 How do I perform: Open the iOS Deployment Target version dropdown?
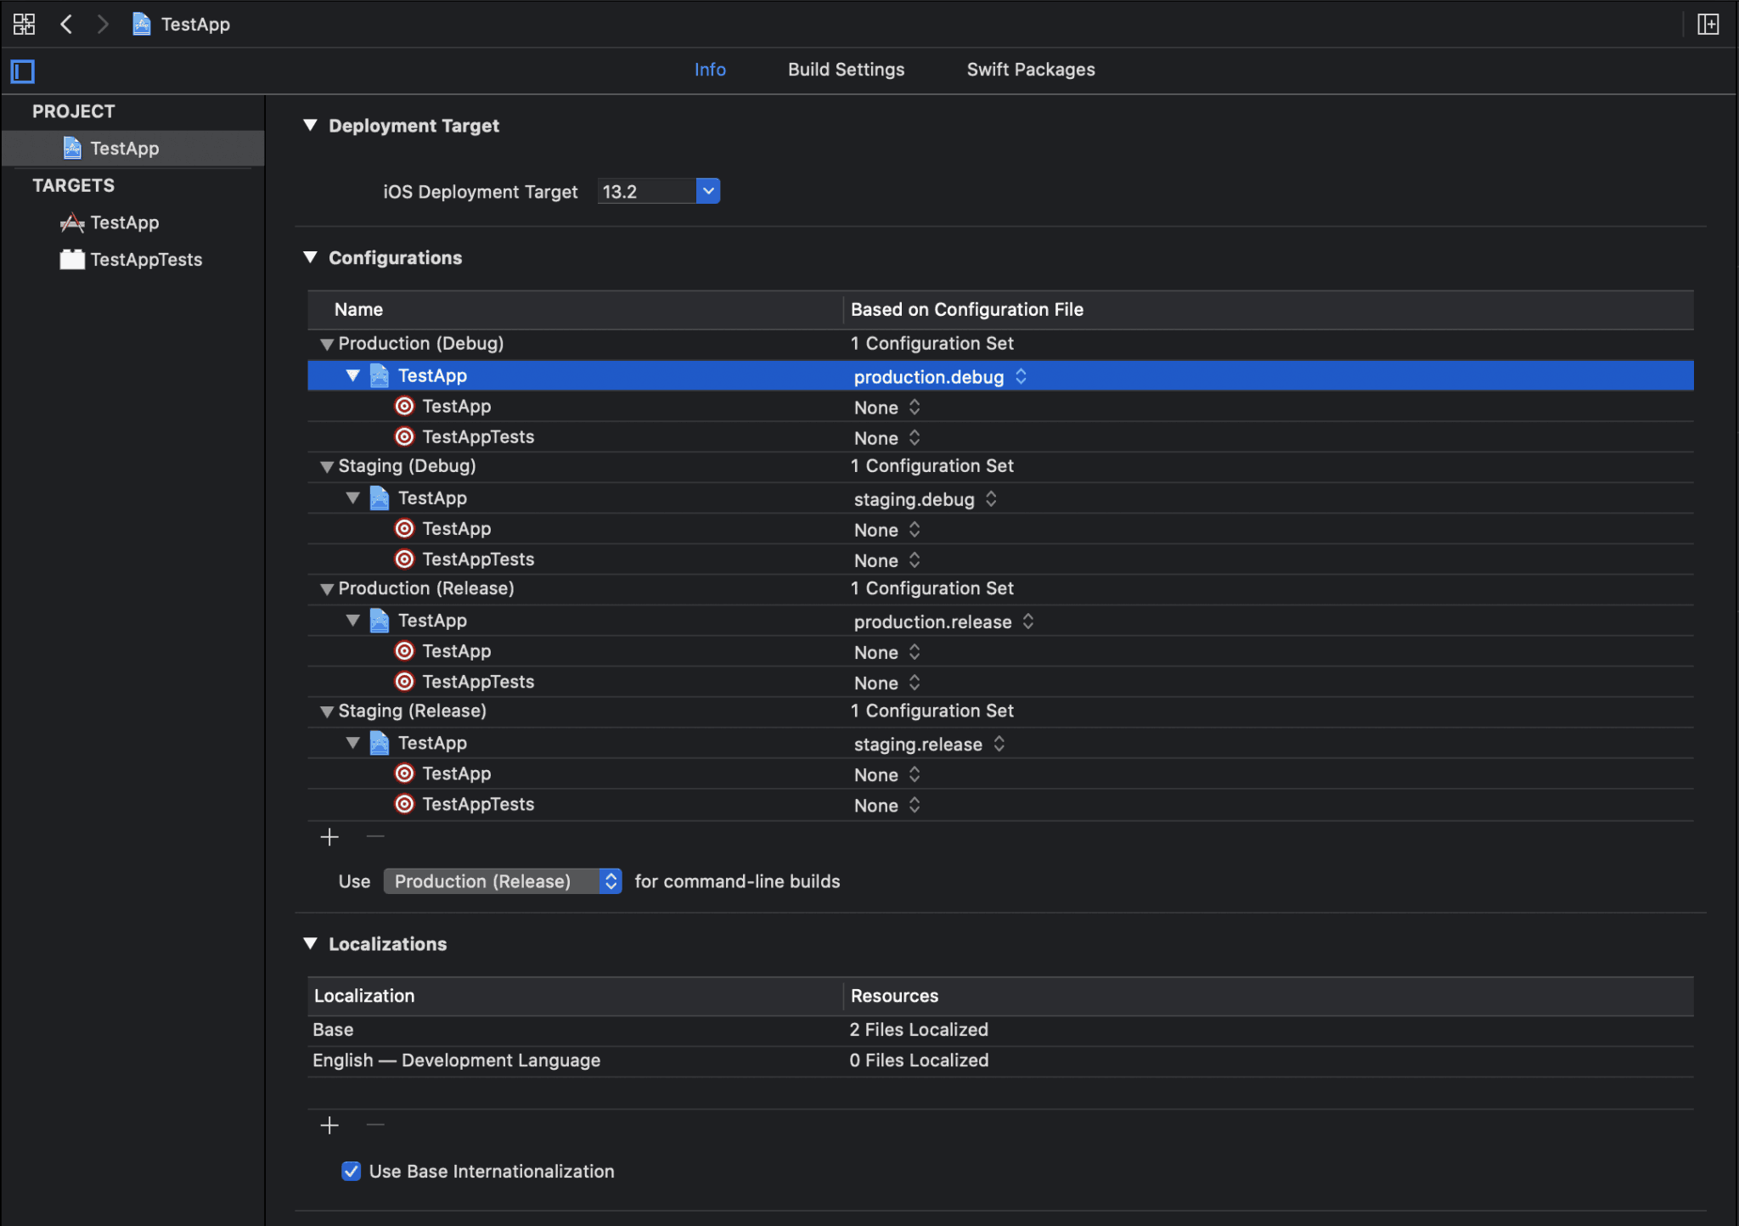pos(707,190)
